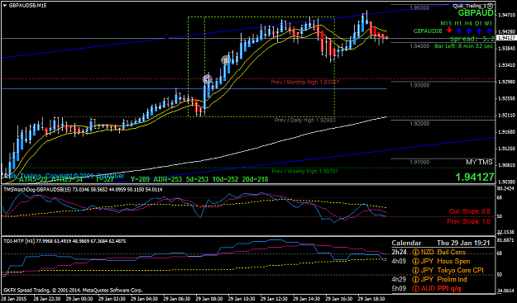Click the 5h09 time-until-event value
Image resolution: width=517 pixels, height=303 pixels.
(x=399, y=288)
